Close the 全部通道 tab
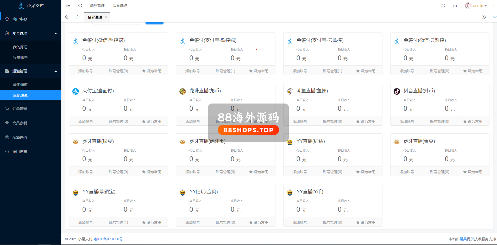The height and width of the screenshot is (245, 497). point(106,17)
